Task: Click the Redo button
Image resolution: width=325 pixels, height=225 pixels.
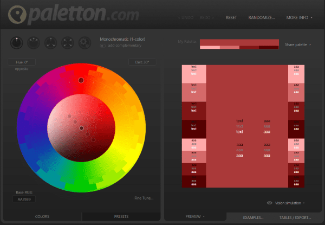Action: (207, 18)
